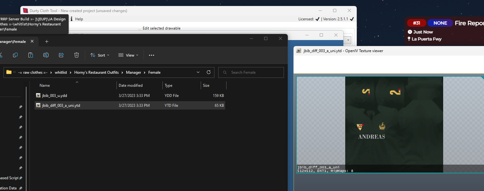Click the Just Now timestamp text

pos(423,32)
